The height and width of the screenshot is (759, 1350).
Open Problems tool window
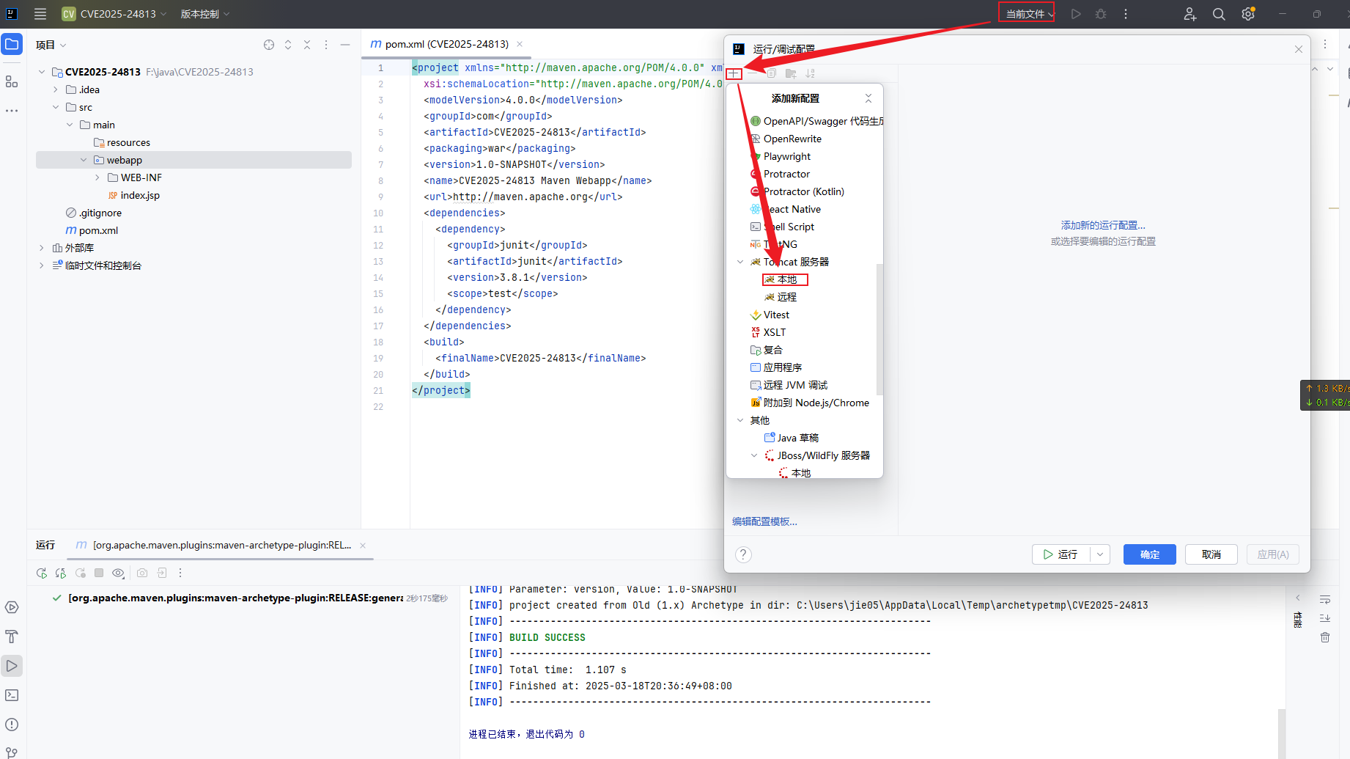pyautogui.click(x=12, y=725)
